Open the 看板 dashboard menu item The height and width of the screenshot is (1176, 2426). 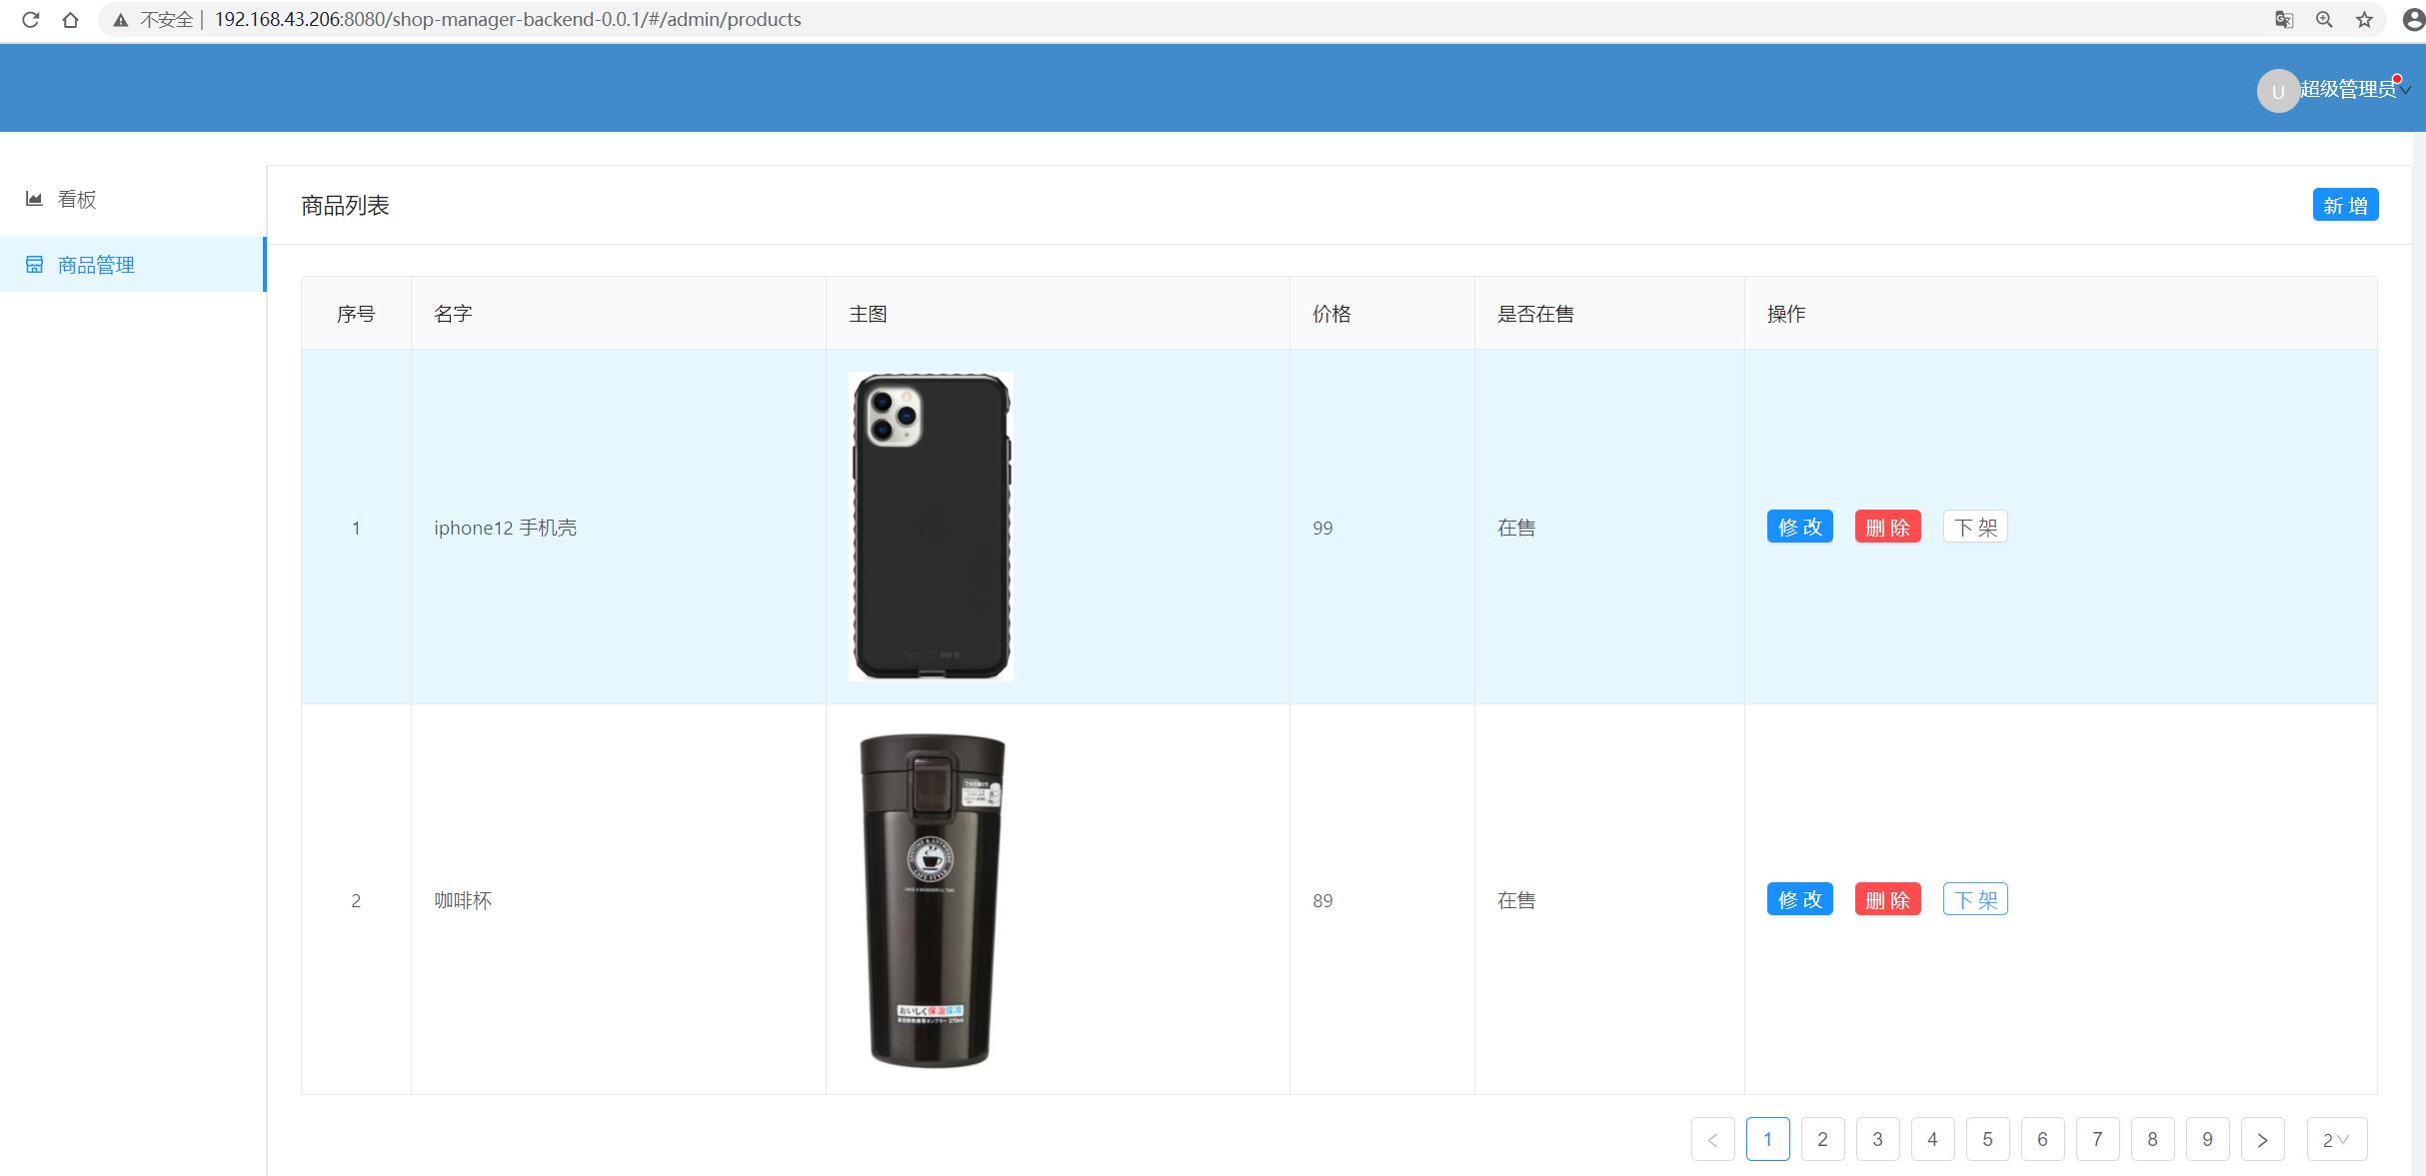click(76, 199)
